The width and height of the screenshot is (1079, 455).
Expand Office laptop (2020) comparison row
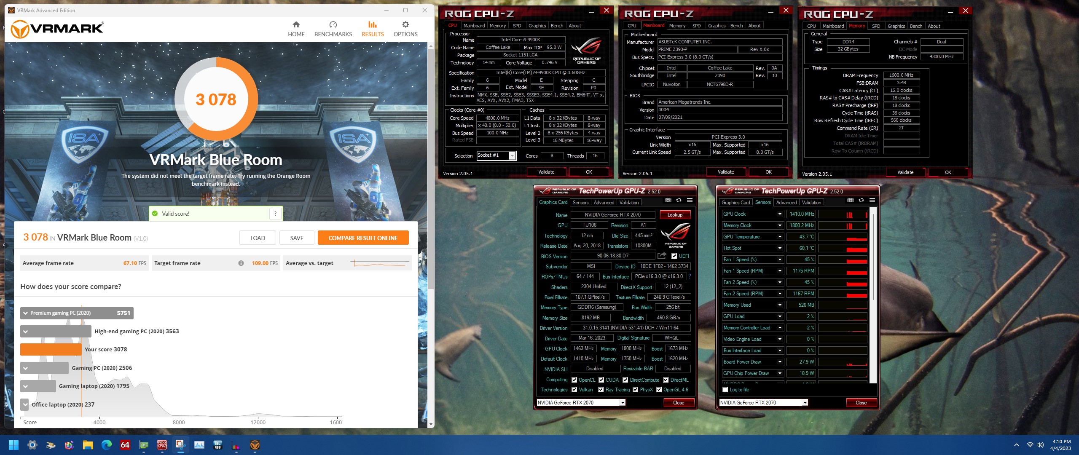pos(25,404)
